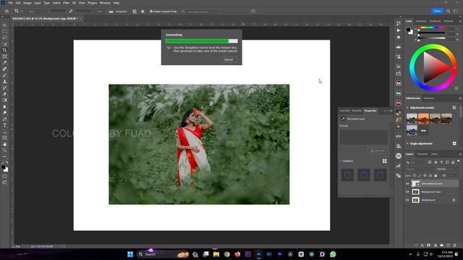
Task: Click the More adjustment presets tile
Action: (x=423, y=130)
